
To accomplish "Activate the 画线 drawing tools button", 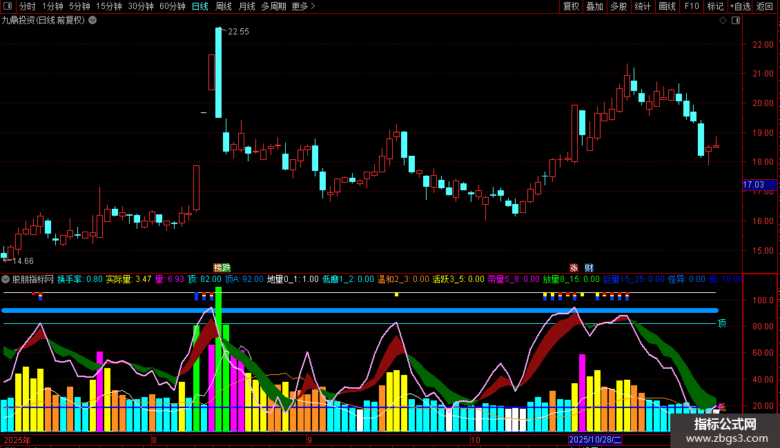I will pos(667,6).
